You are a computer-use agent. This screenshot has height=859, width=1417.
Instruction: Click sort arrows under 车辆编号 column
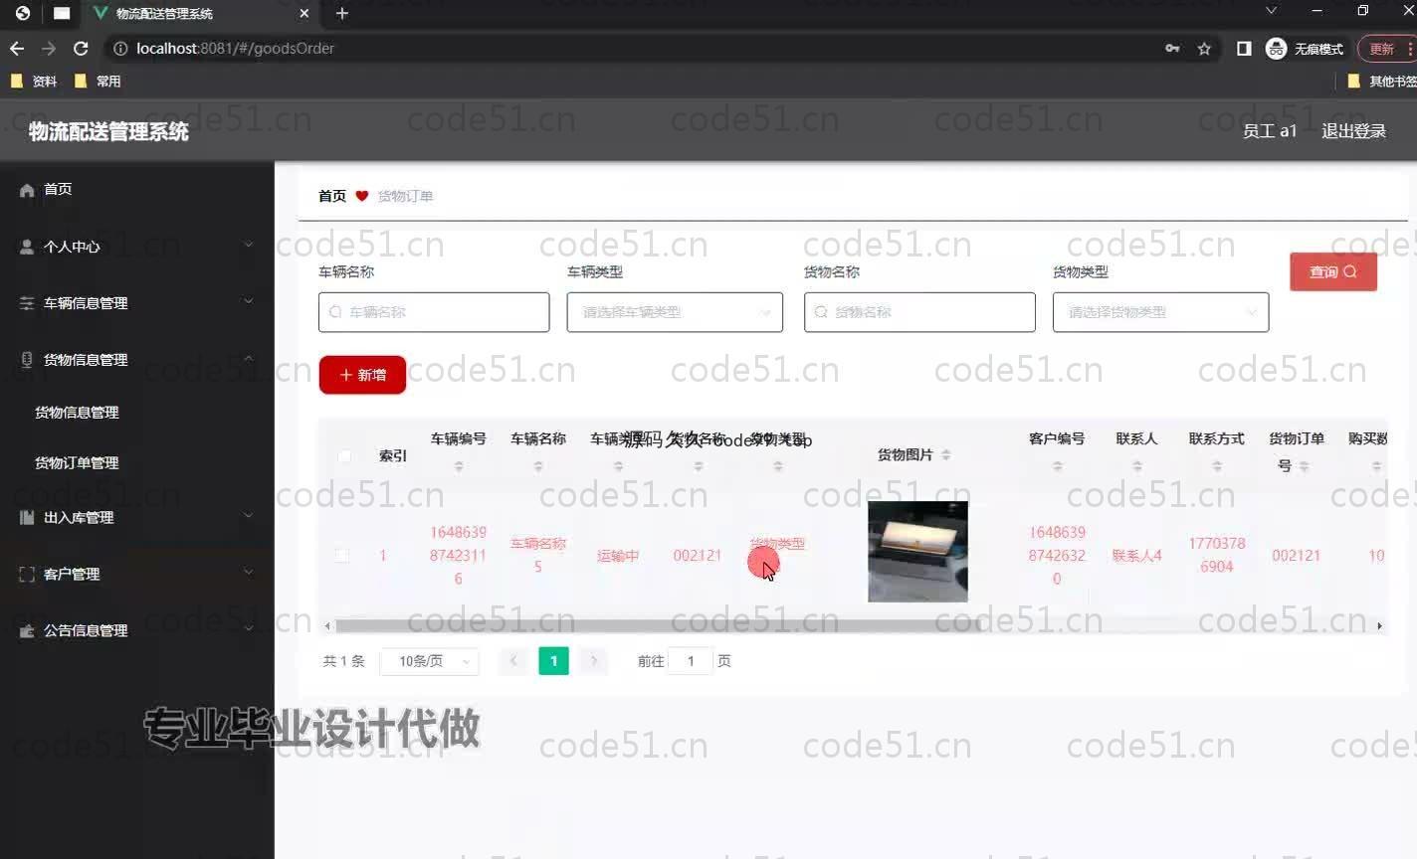[459, 465]
